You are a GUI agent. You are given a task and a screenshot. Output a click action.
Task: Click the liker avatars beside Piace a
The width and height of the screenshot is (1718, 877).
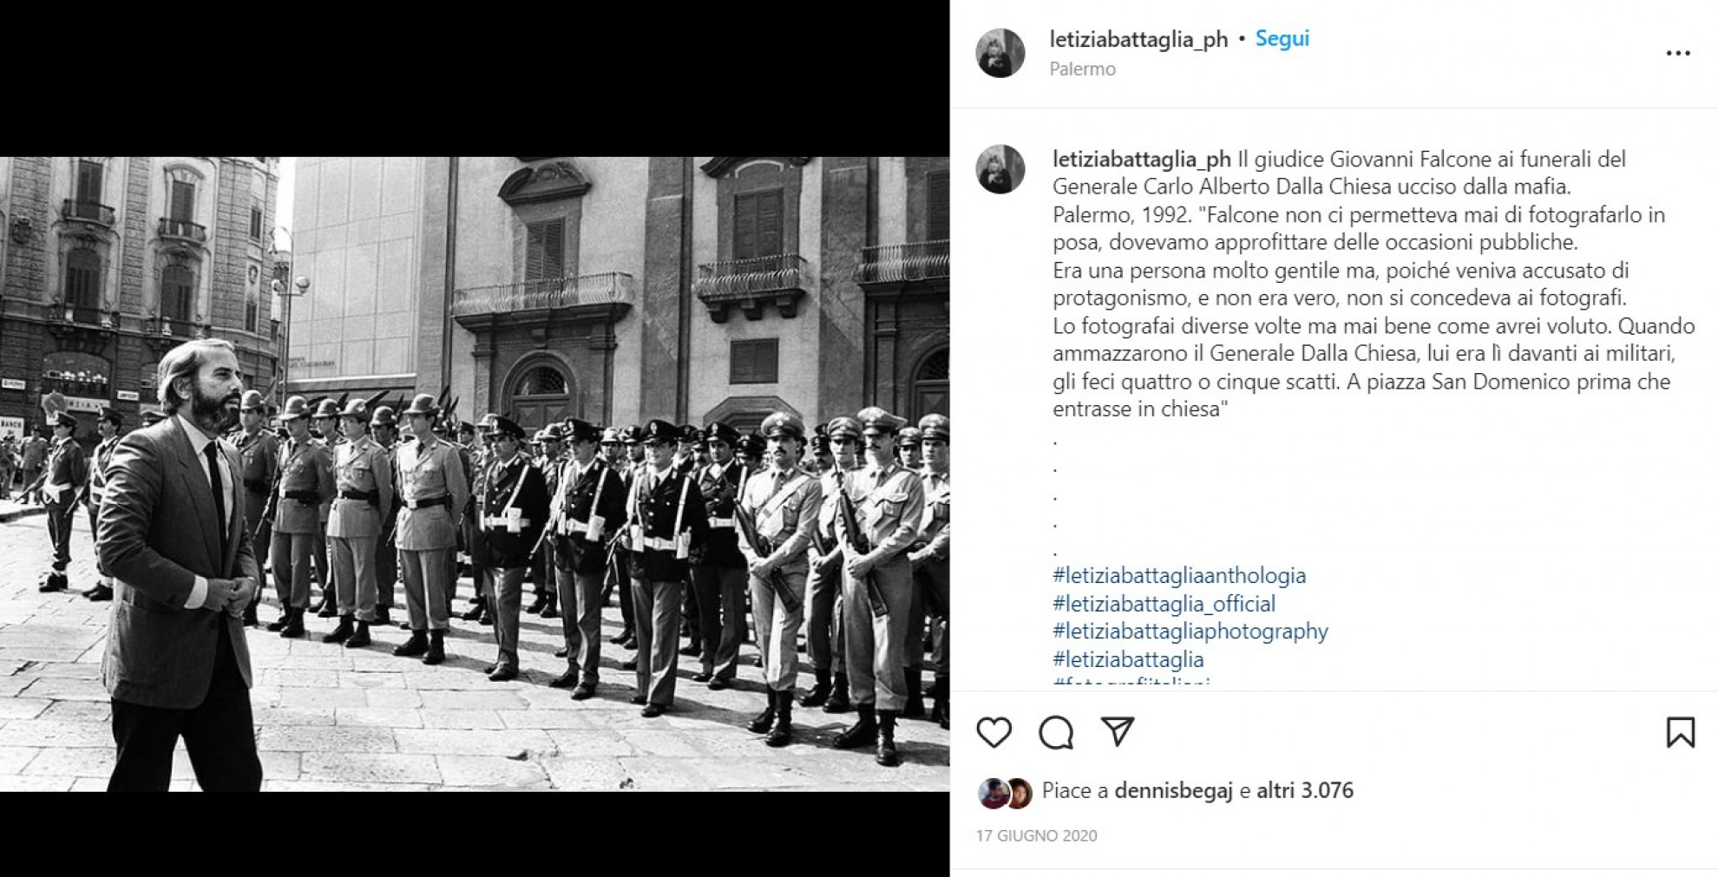tap(1005, 793)
